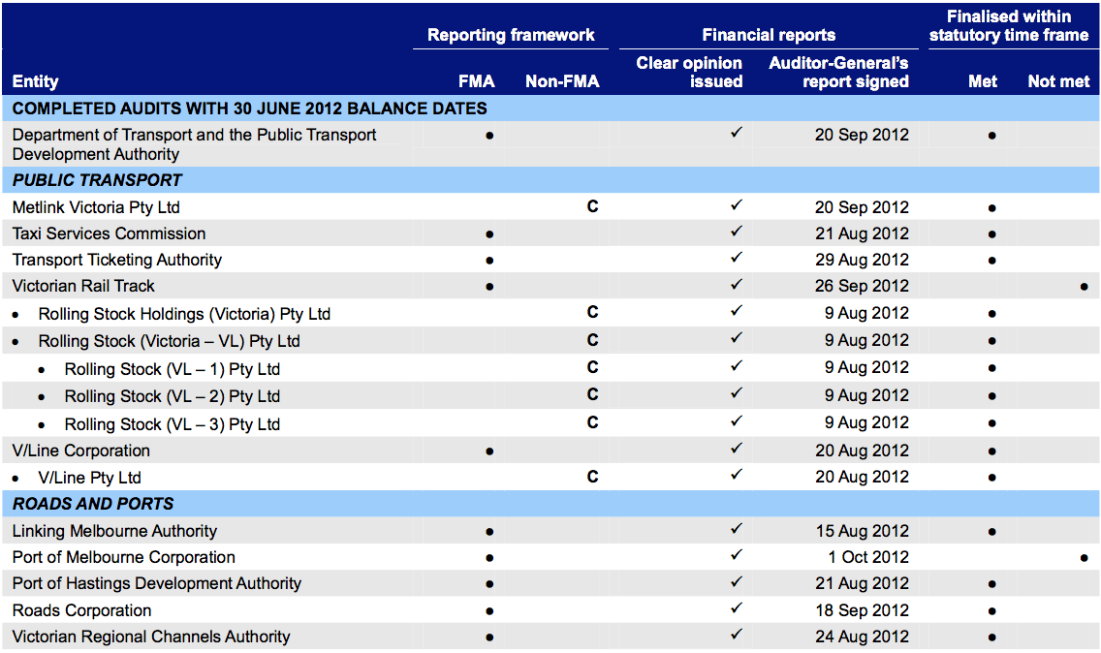Select the Department of Transport entity name
The width and height of the screenshot is (1101, 653).
point(194,144)
